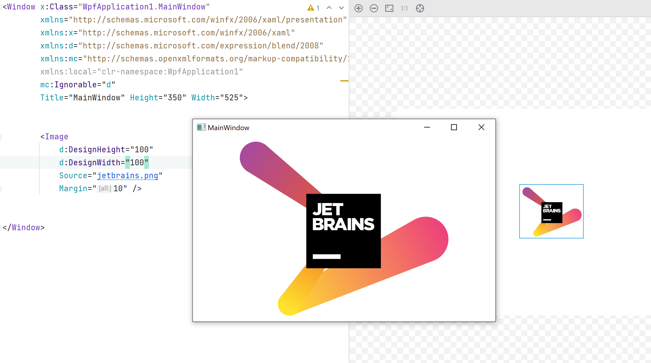Place cursor in DesignWidth value "100"
The image size is (651, 363).
pyautogui.click(x=137, y=163)
